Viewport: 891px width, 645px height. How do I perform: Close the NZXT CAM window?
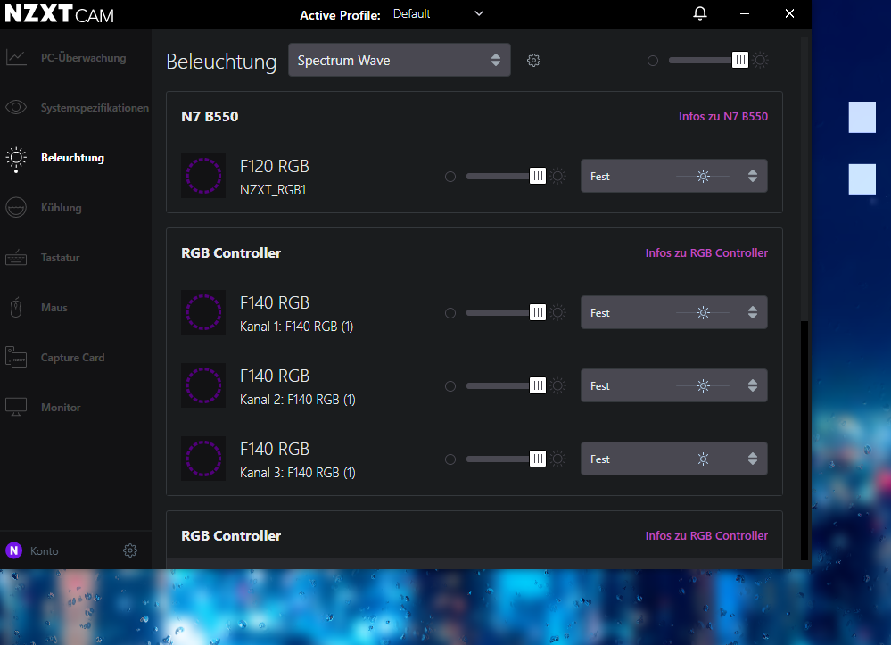coord(789,13)
